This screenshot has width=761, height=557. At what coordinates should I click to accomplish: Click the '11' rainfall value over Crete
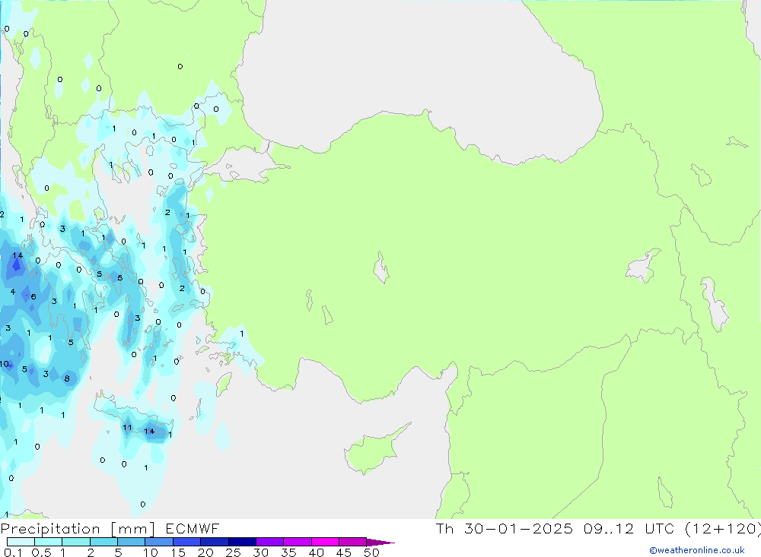(127, 428)
